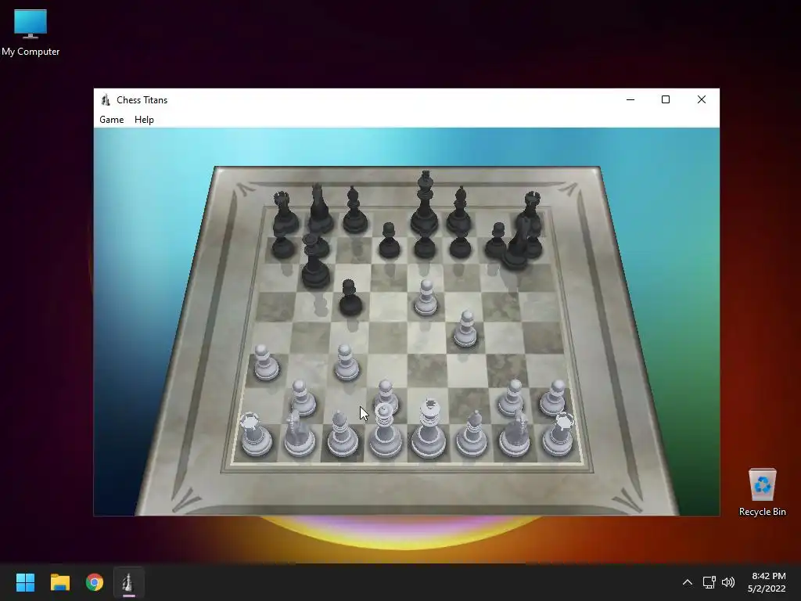This screenshot has height=601, width=801.
Task: Select white bishop on c1
Action: tap(342, 434)
